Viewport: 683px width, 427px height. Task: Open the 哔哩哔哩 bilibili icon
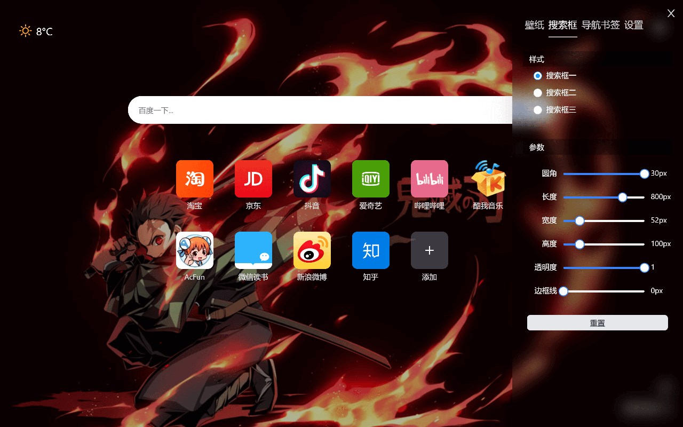pyautogui.click(x=430, y=179)
